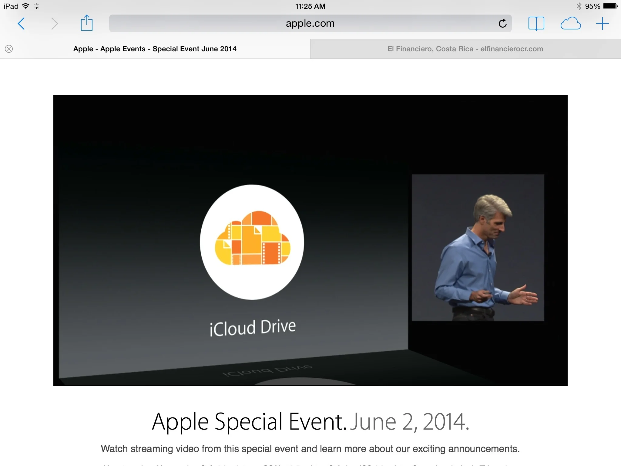Tap the presenter inset in the video
621x466 pixels.
click(478, 247)
